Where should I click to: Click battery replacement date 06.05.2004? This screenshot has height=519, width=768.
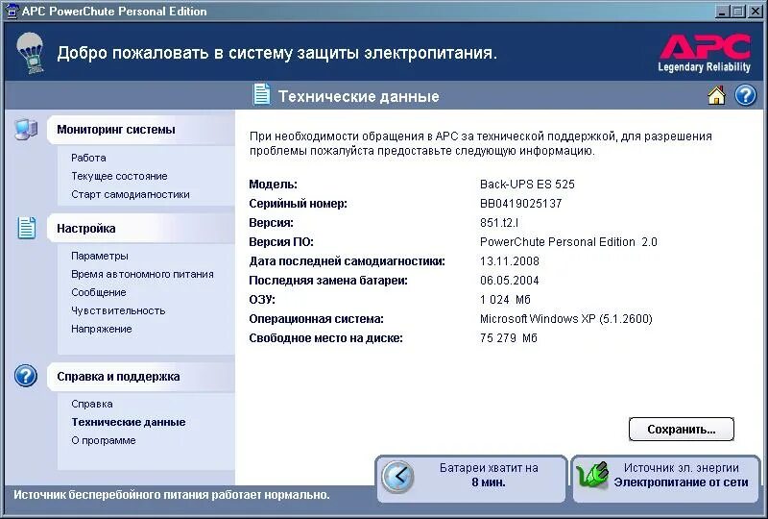pos(510,281)
